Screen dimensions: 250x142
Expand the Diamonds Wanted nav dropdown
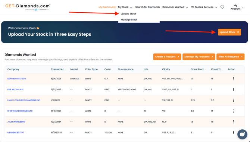(175, 7)
